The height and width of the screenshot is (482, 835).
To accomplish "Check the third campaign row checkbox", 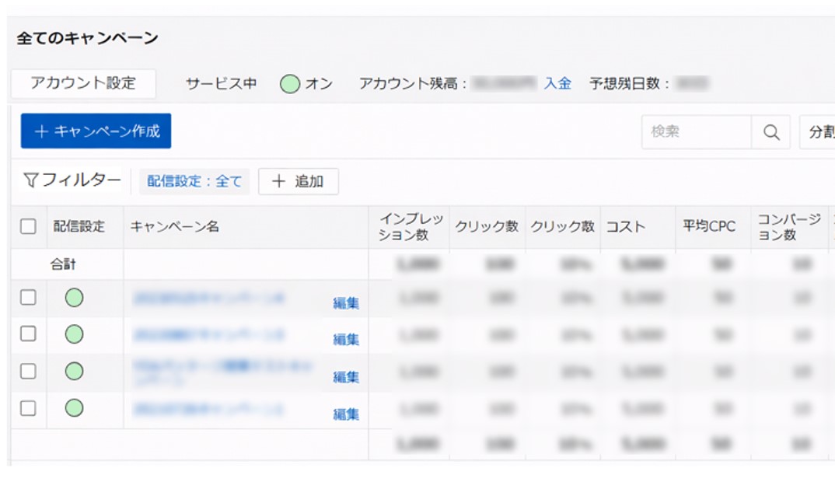I will pyautogui.click(x=28, y=371).
